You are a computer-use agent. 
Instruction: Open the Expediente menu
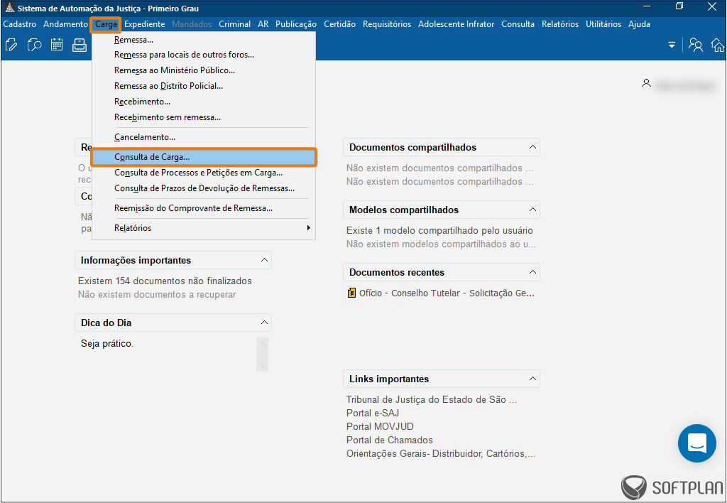click(x=144, y=24)
